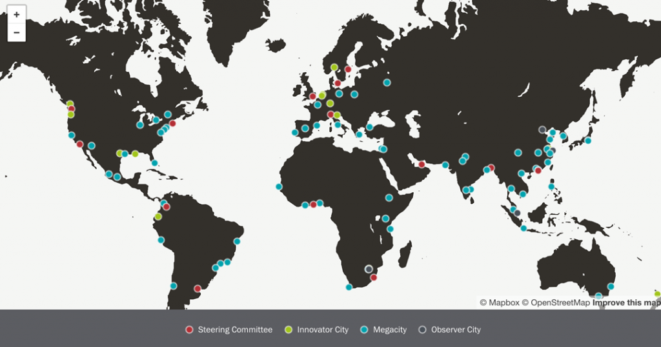Click the red marker in southern England
661x347 pixels.
point(313,96)
